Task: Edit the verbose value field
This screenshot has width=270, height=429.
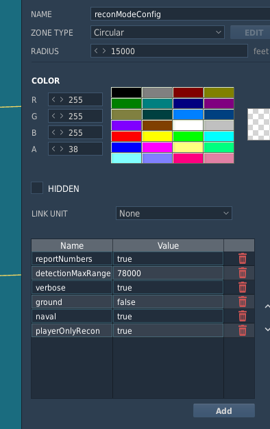Action: 169,287
